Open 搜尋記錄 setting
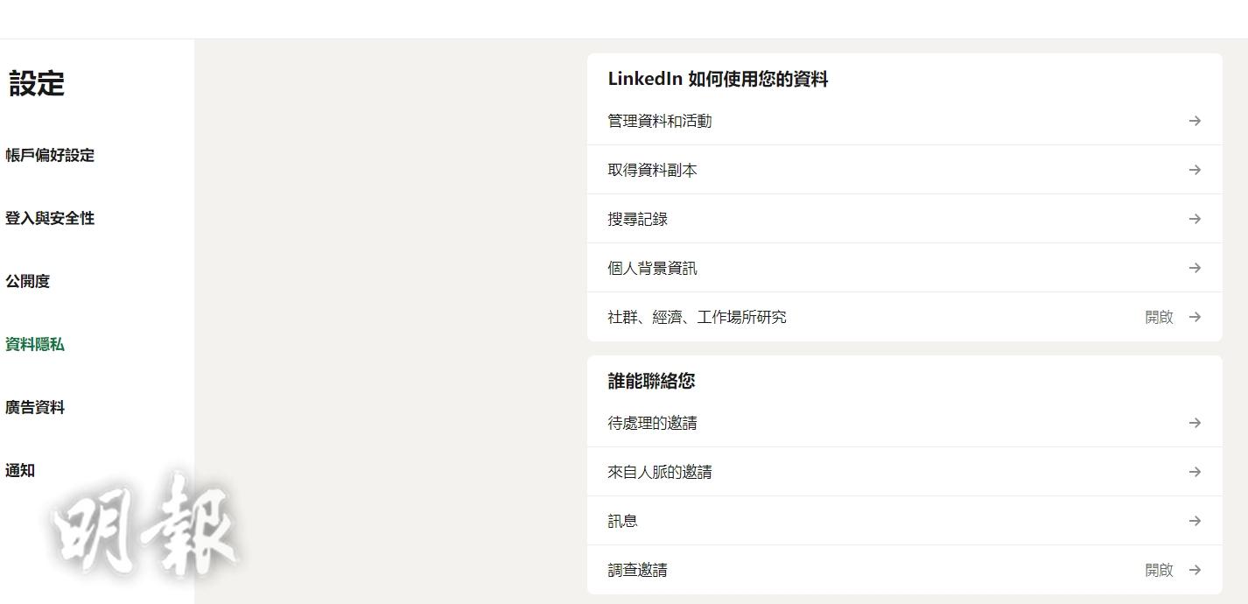 tap(904, 219)
